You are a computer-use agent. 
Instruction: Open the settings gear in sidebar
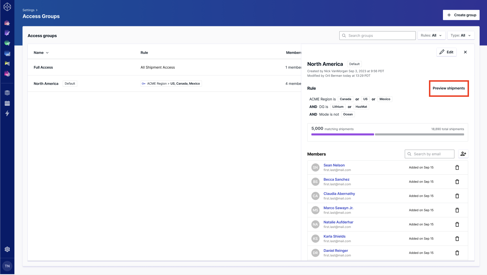point(7,249)
